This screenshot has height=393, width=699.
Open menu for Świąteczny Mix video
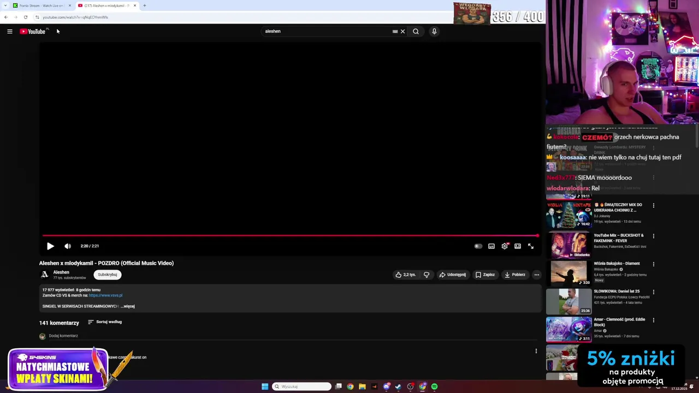point(654,206)
